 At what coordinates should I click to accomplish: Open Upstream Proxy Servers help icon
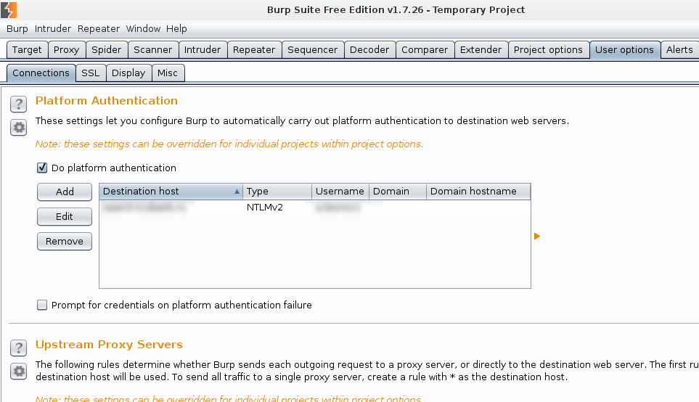click(x=18, y=348)
